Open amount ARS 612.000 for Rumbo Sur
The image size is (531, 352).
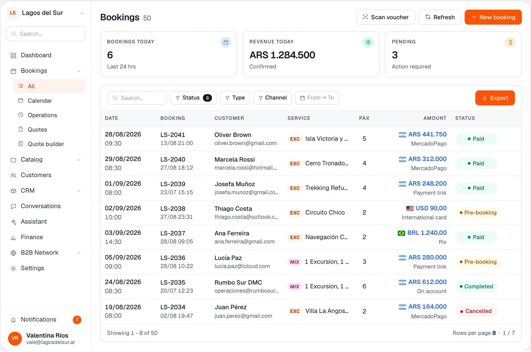(427, 282)
